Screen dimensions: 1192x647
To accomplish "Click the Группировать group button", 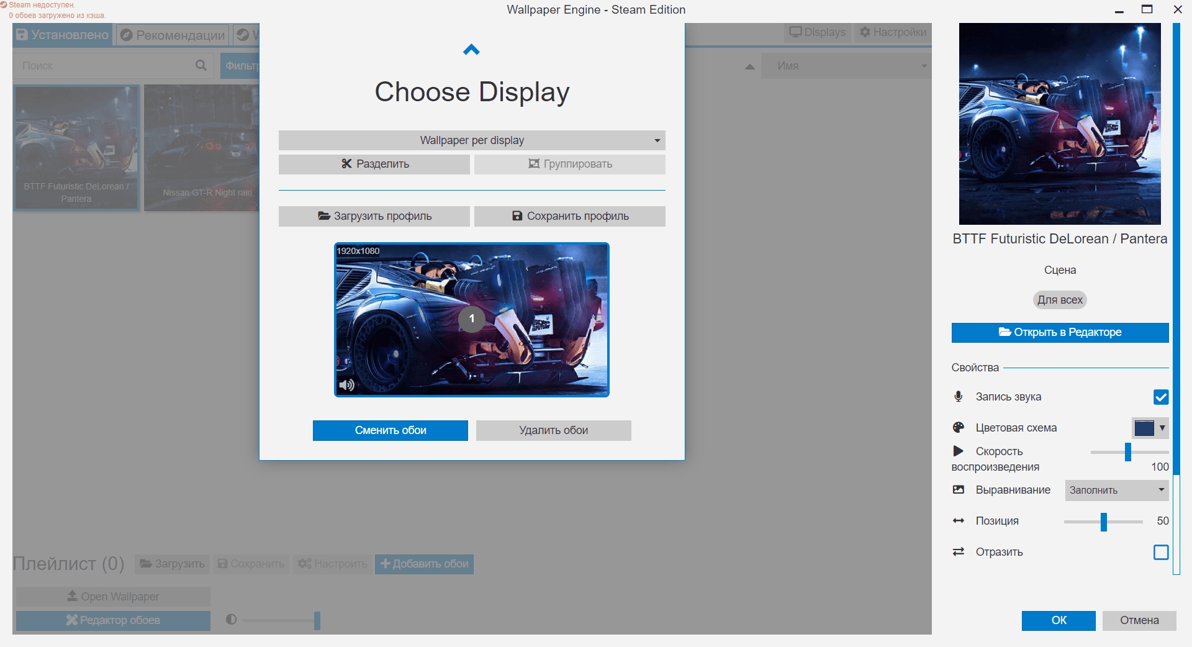I will point(570,164).
